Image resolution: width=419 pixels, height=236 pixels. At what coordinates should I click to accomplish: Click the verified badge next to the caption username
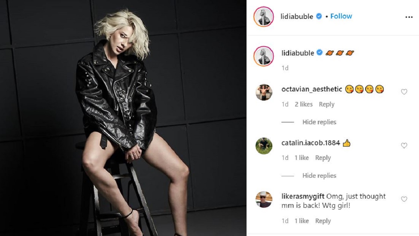point(319,53)
